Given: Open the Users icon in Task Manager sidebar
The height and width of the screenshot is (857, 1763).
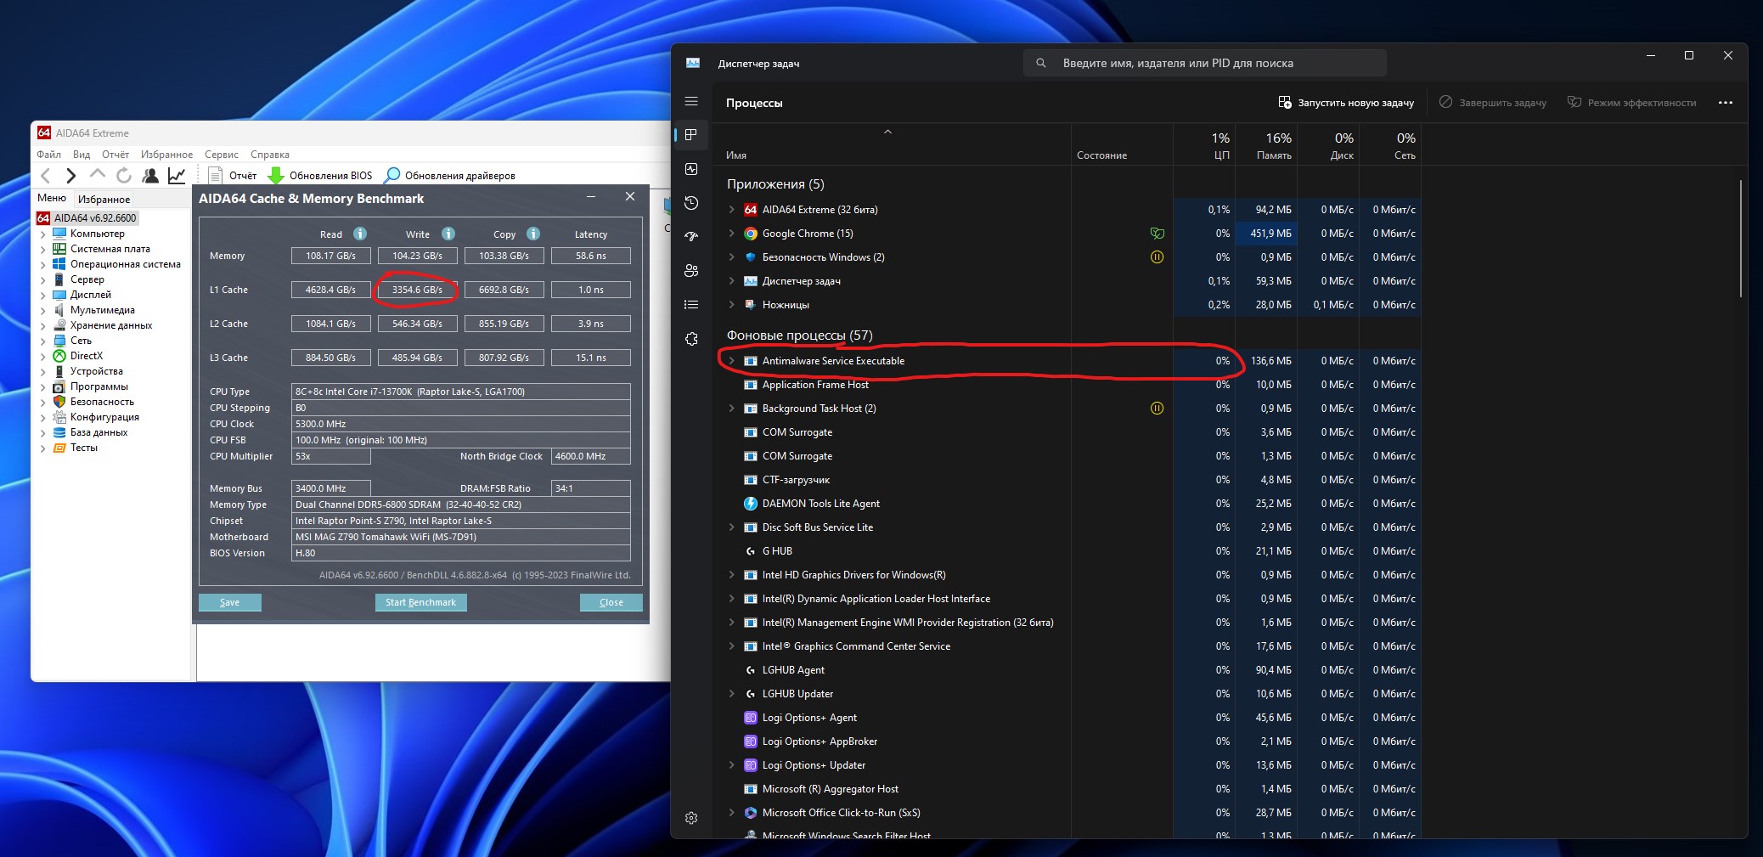Looking at the screenshot, I should [691, 270].
